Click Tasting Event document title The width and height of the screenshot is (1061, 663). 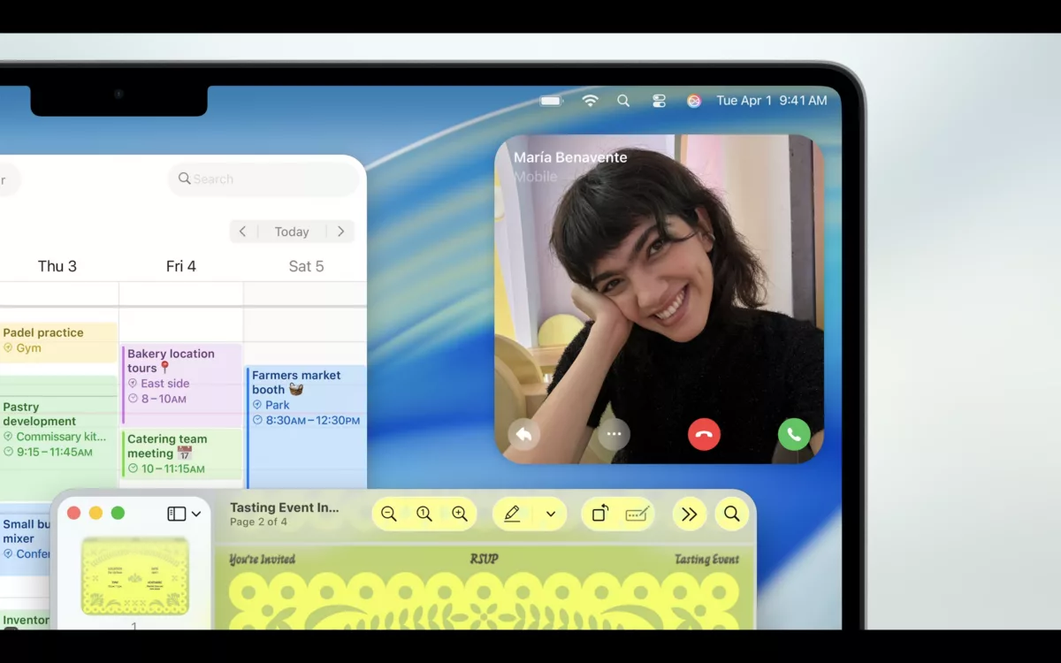[285, 507]
